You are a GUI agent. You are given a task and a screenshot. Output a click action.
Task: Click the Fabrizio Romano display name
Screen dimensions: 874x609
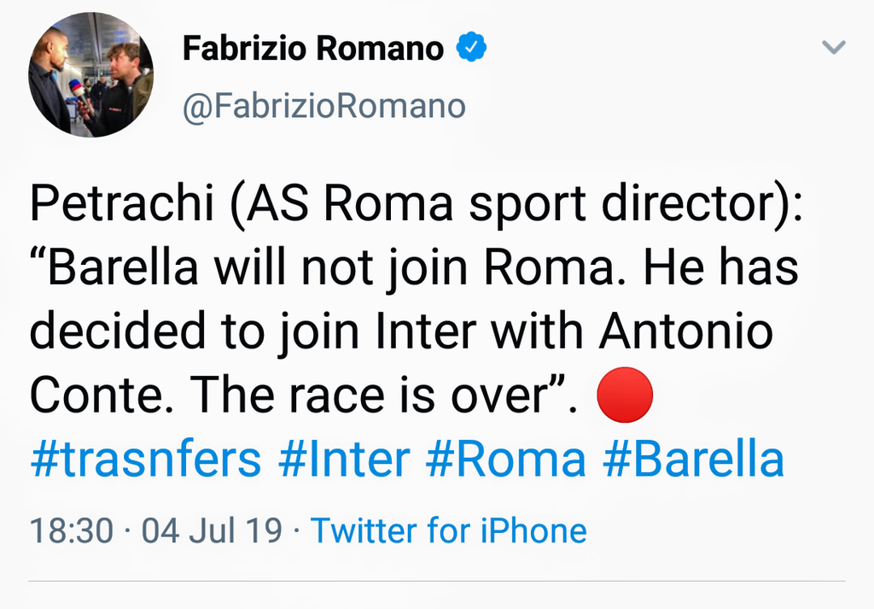click(x=313, y=48)
